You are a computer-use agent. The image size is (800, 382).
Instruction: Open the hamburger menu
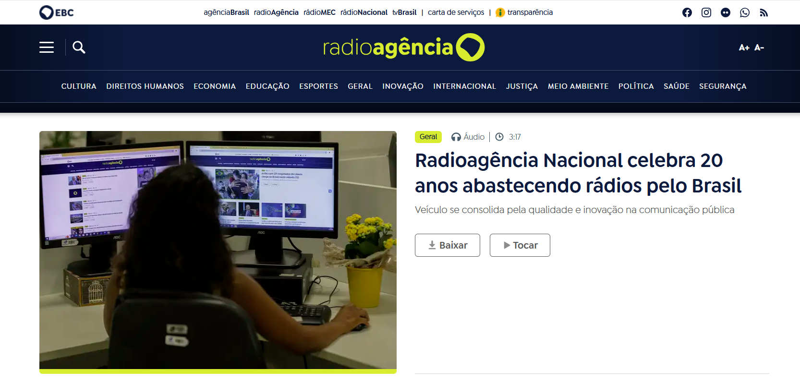click(47, 47)
